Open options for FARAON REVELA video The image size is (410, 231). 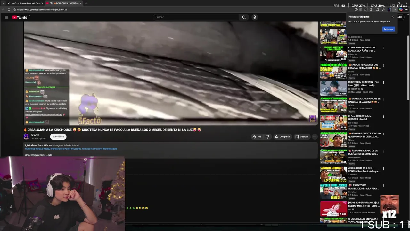click(383, 65)
